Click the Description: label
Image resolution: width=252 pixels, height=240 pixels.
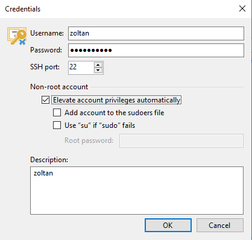(49, 160)
